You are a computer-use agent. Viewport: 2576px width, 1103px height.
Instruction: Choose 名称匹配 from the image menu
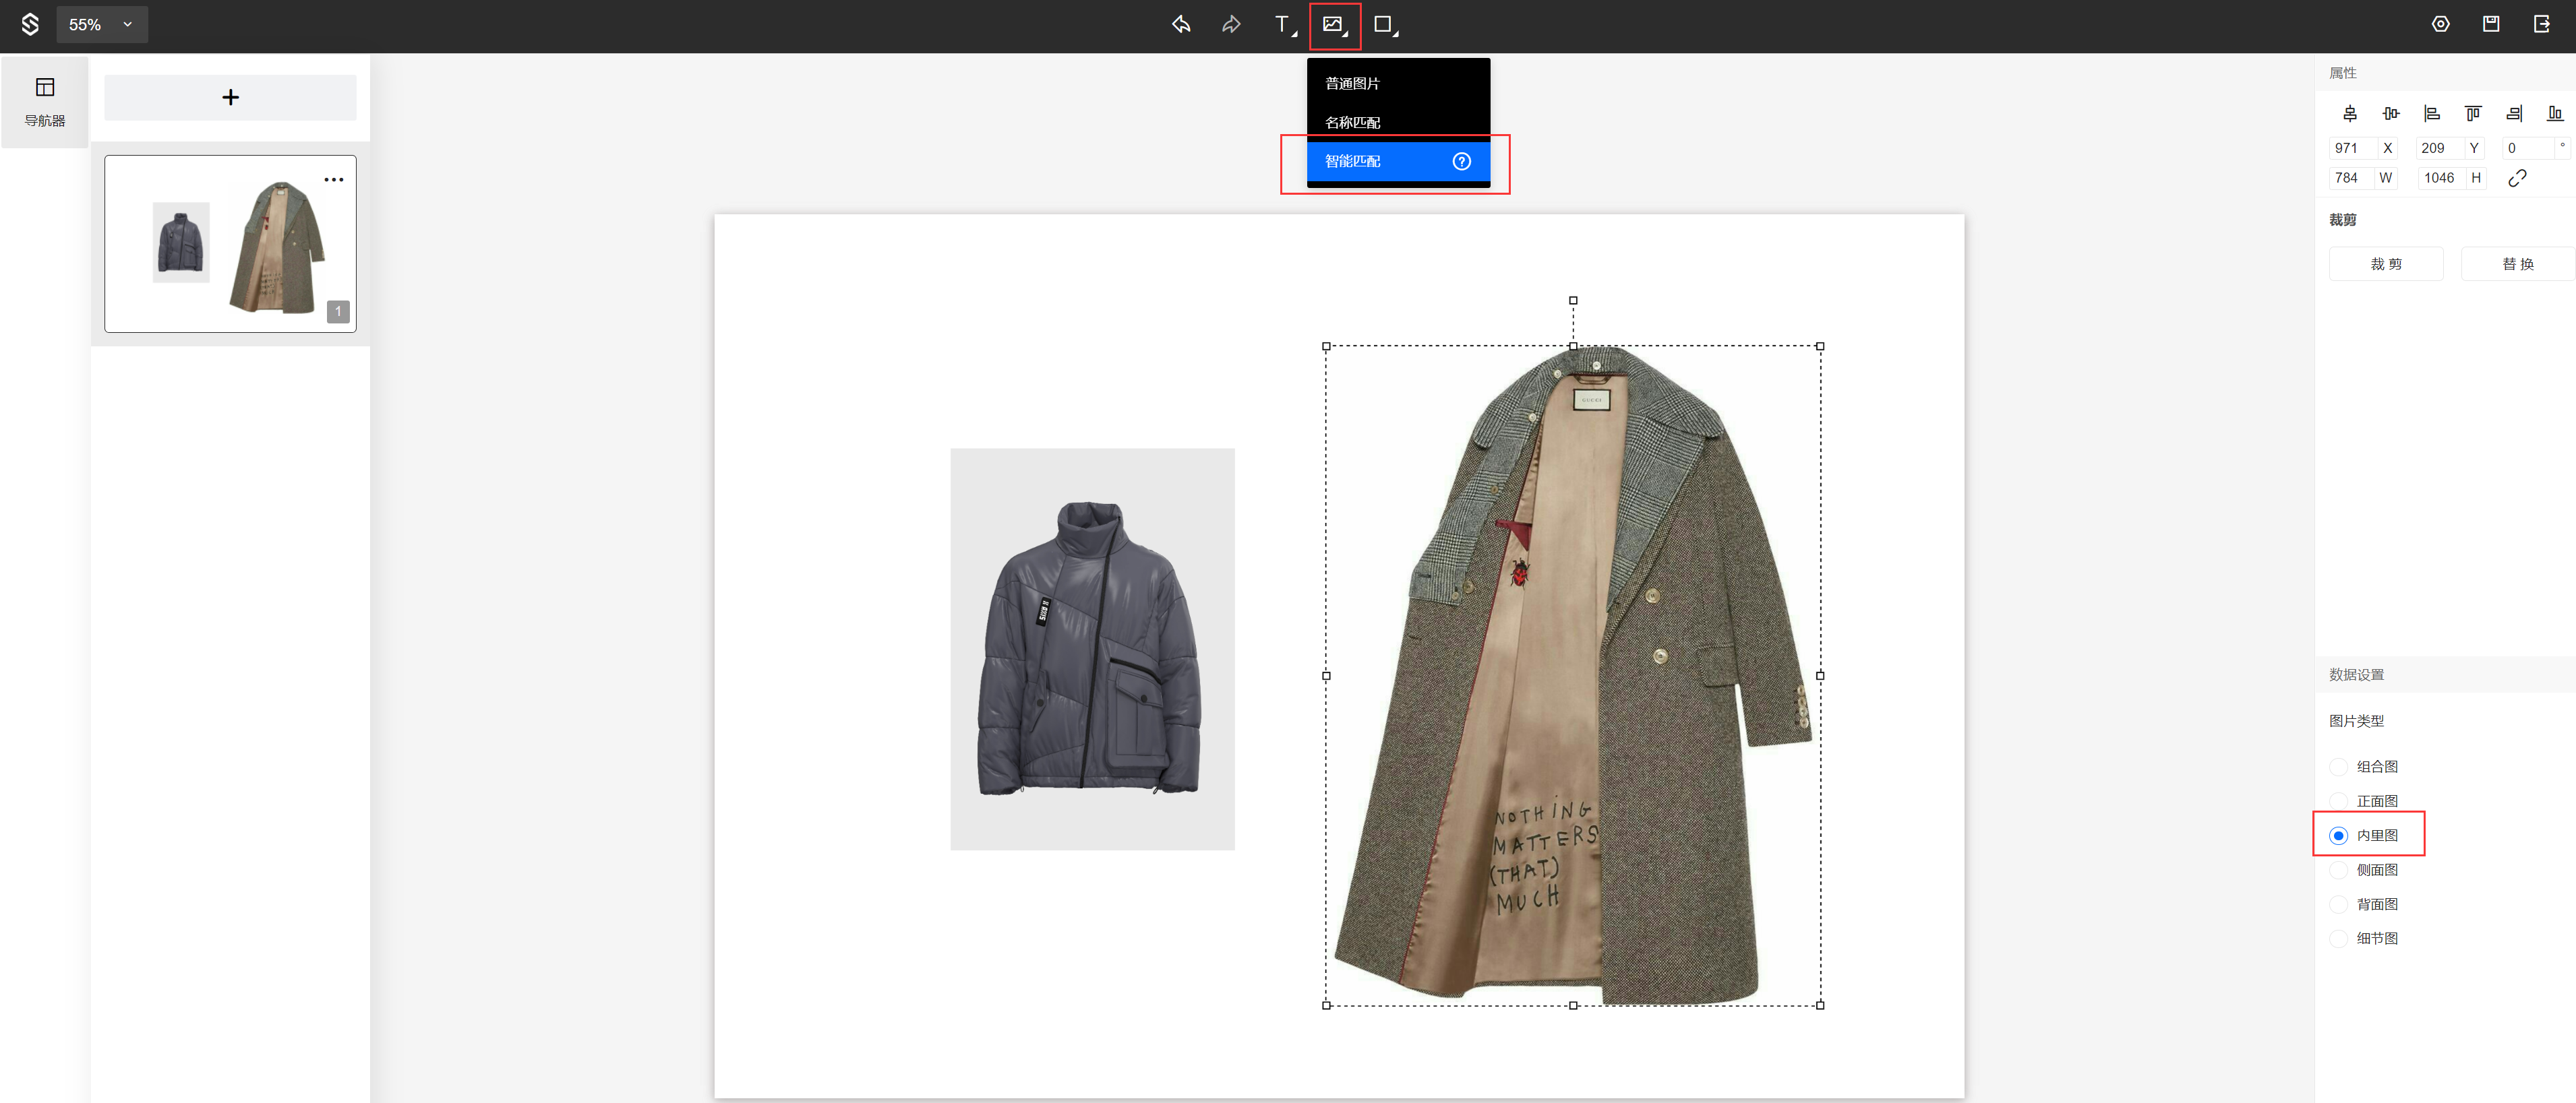pyautogui.click(x=1352, y=123)
